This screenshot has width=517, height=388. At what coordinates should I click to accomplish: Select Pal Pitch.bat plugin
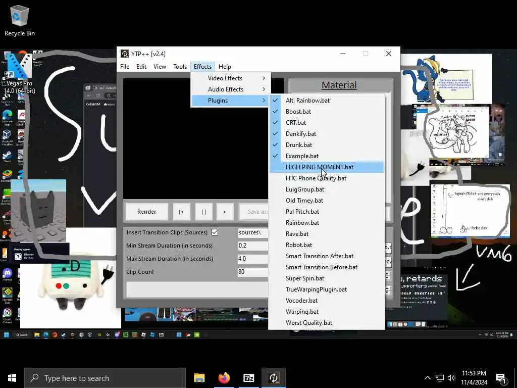point(327,212)
